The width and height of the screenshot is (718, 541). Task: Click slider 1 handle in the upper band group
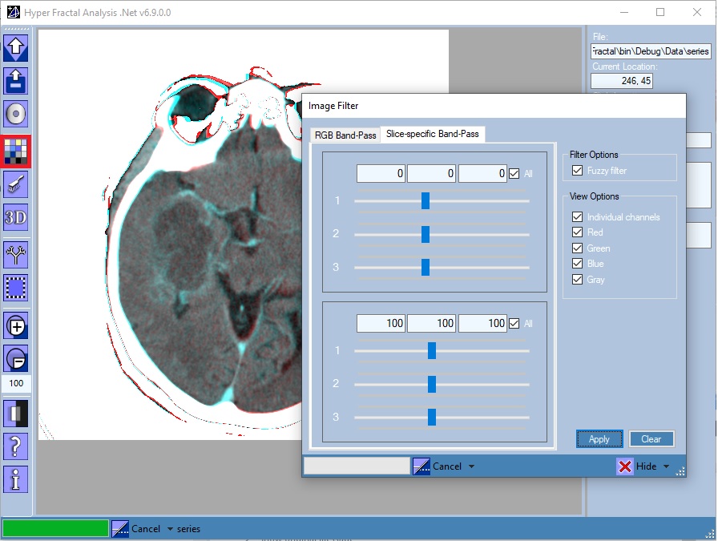[x=426, y=200]
